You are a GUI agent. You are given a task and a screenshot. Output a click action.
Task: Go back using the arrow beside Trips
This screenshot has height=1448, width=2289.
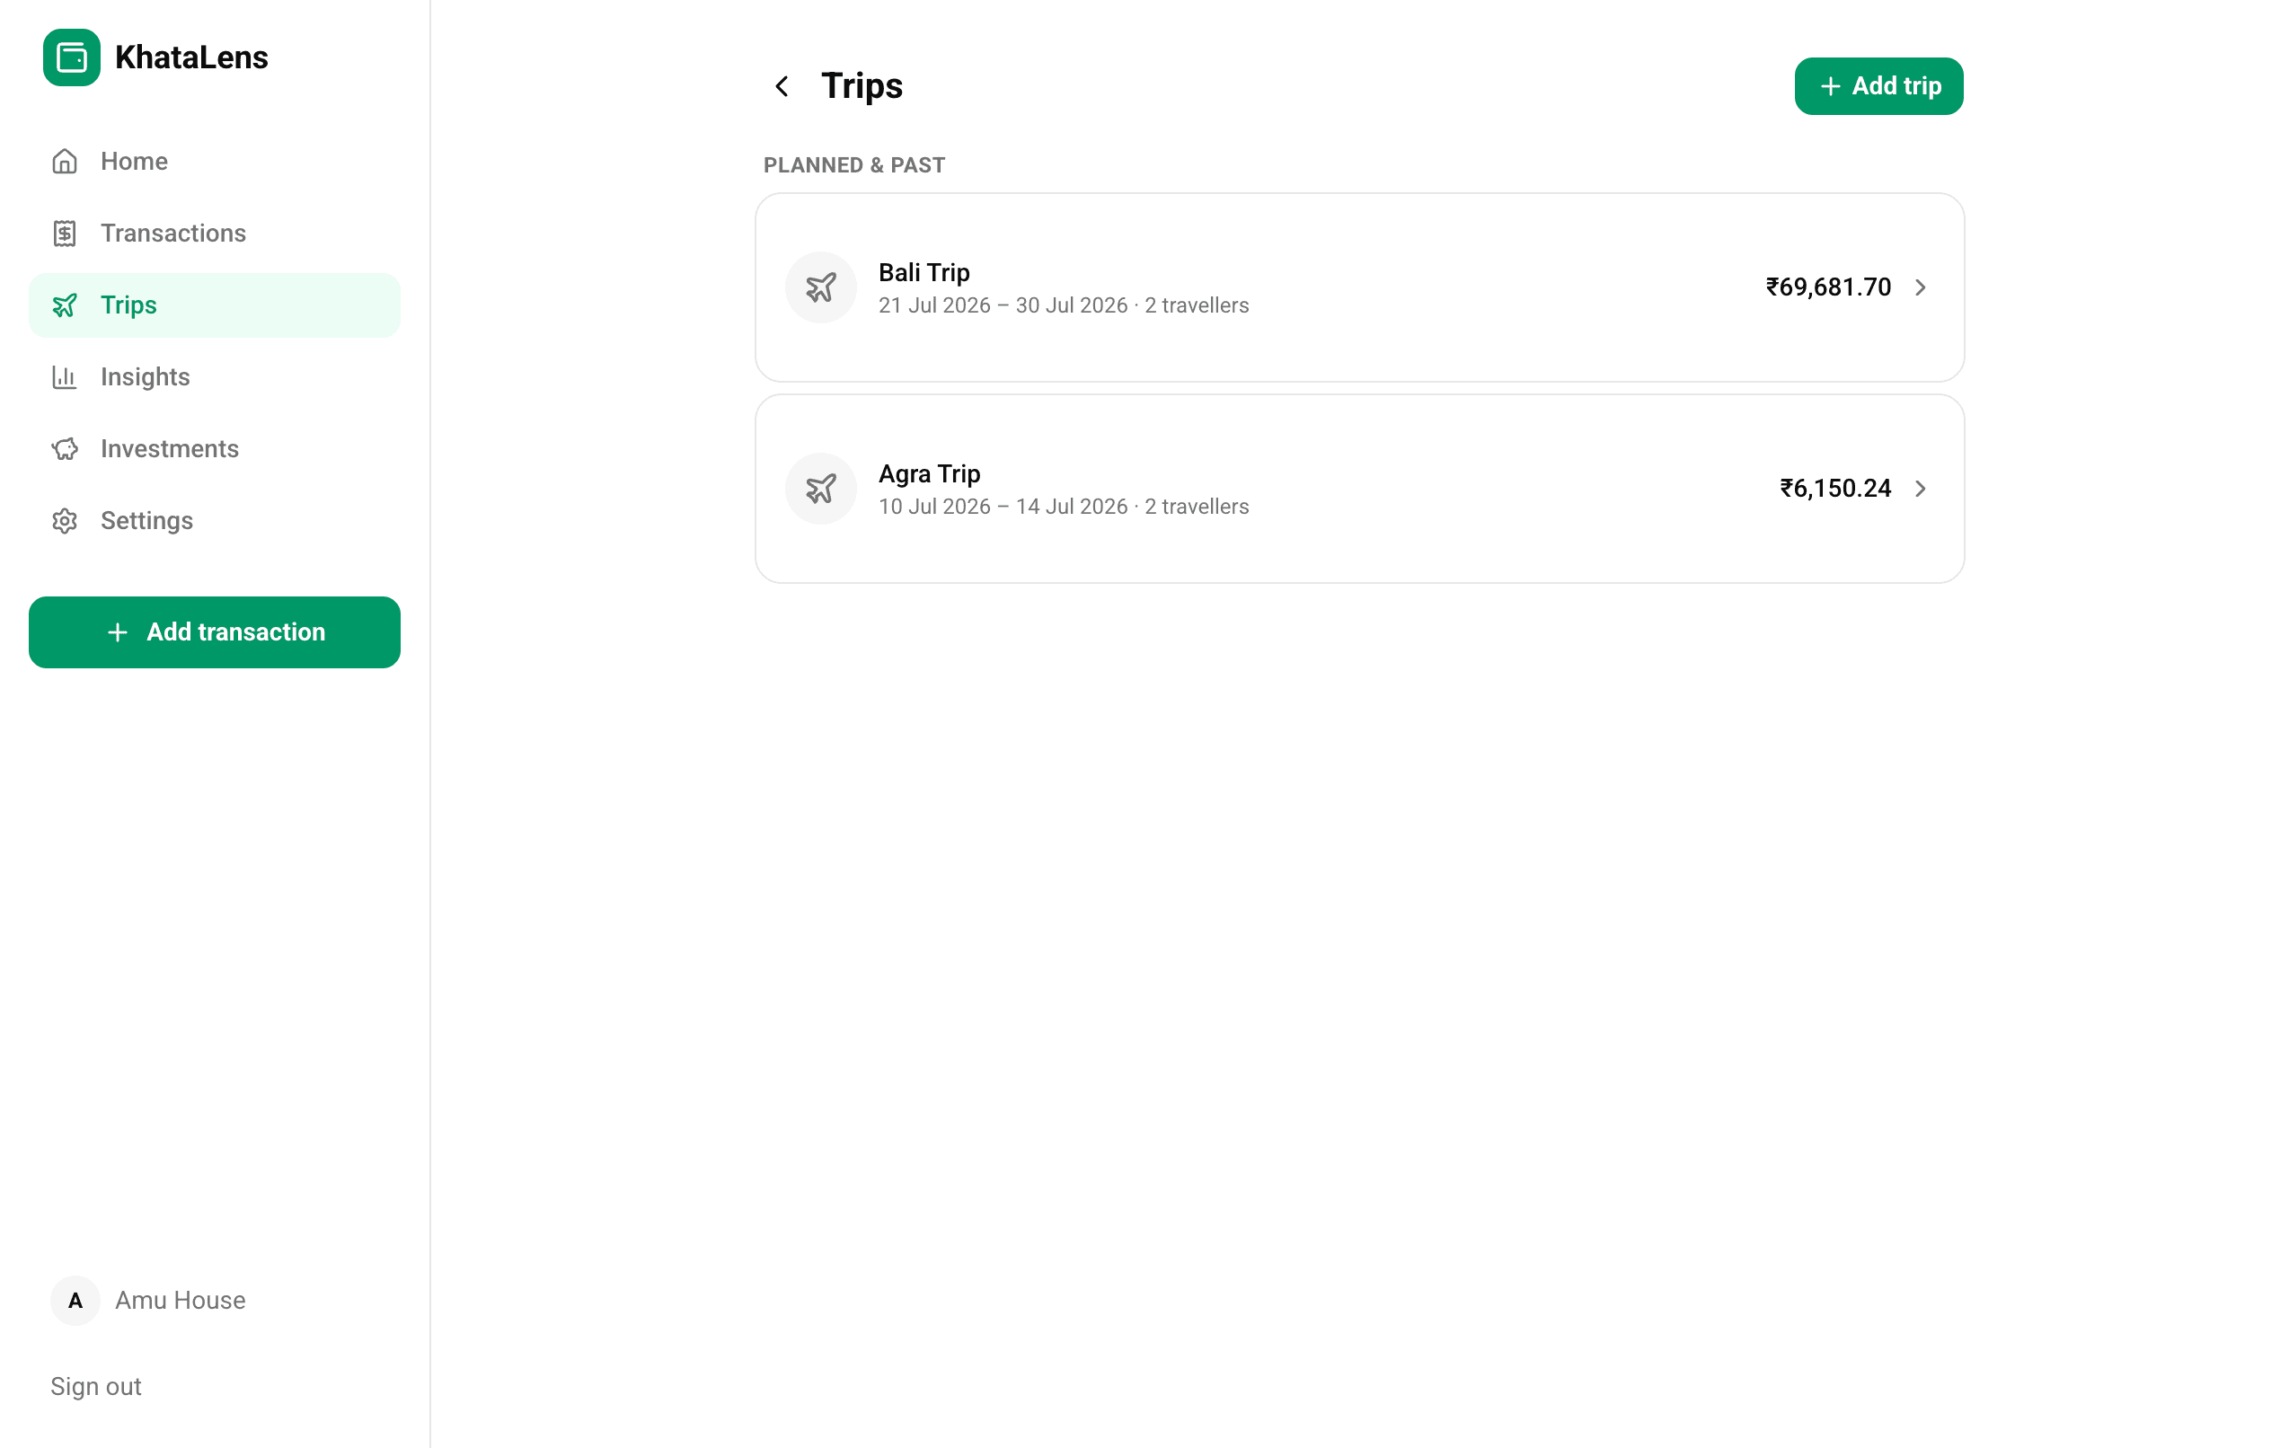pyautogui.click(x=782, y=86)
